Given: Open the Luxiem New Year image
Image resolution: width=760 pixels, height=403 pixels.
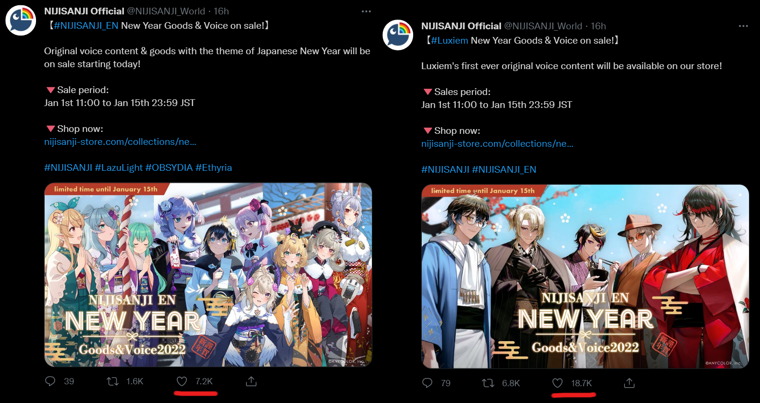Looking at the screenshot, I should pos(585,276).
